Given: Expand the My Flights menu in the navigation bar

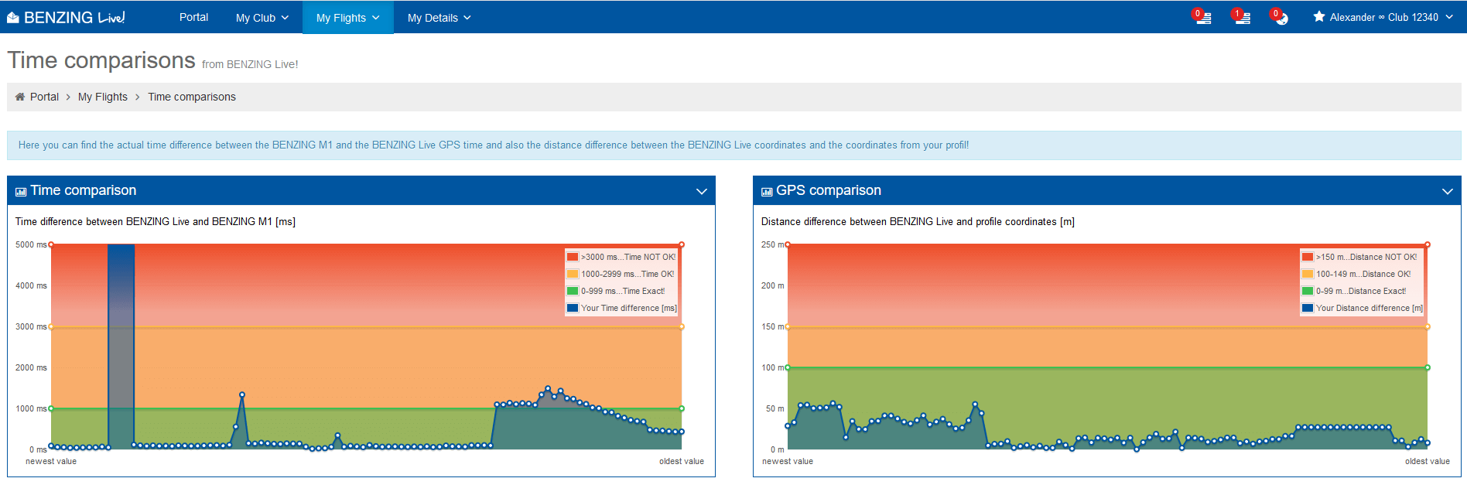Looking at the screenshot, I should [348, 17].
